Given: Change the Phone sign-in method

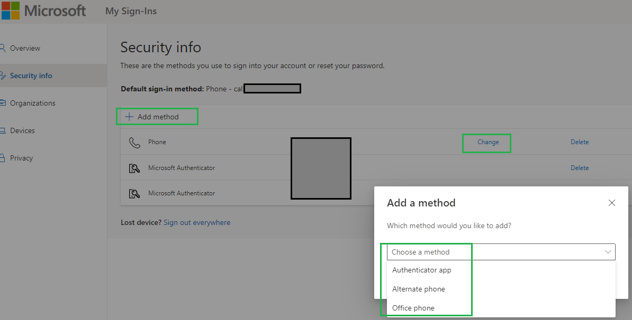Looking at the screenshot, I should (488, 142).
